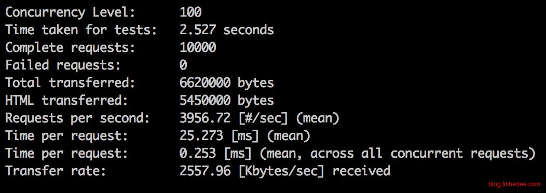Select the 0.253 ms value
Viewport: 546px width, 193px height.
(215, 154)
